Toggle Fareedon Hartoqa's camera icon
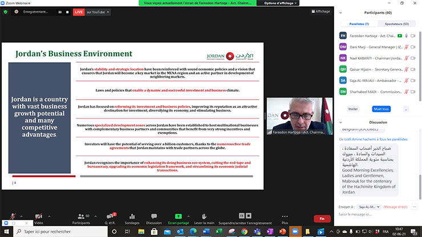422x237 pixels. [x=413, y=36]
